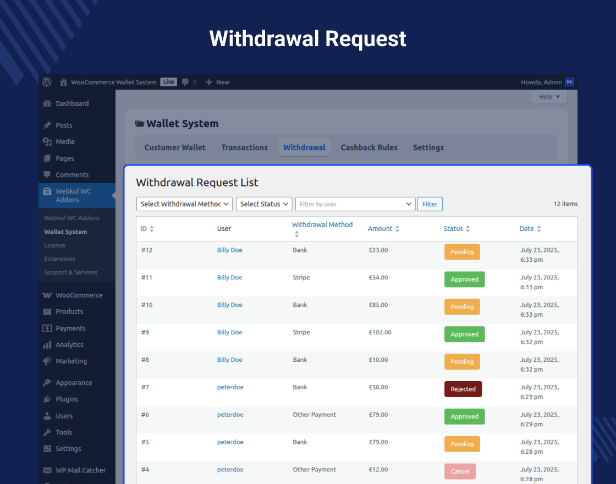
Task: Select the Withdrawal tab
Action: click(x=305, y=147)
